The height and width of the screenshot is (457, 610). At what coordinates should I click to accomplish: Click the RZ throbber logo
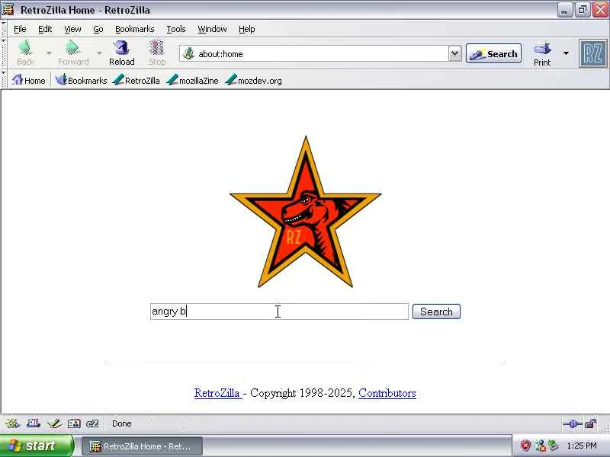[x=593, y=53]
